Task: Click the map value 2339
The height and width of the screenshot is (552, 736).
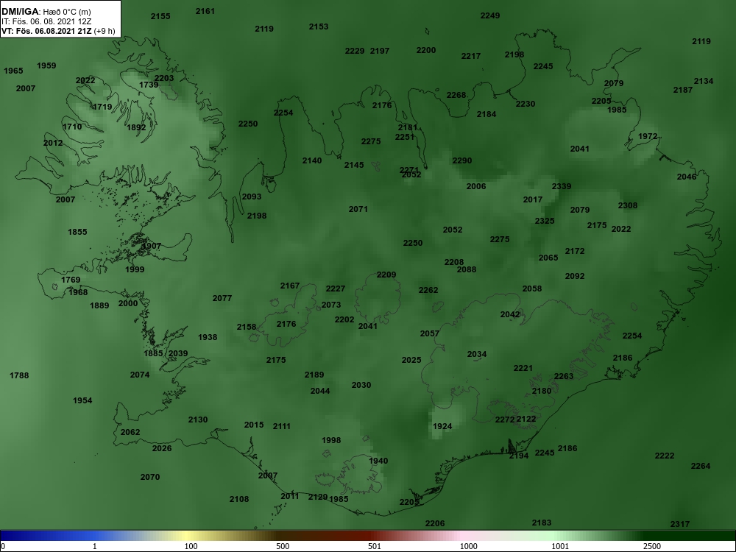Action: [x=562, y=186]
